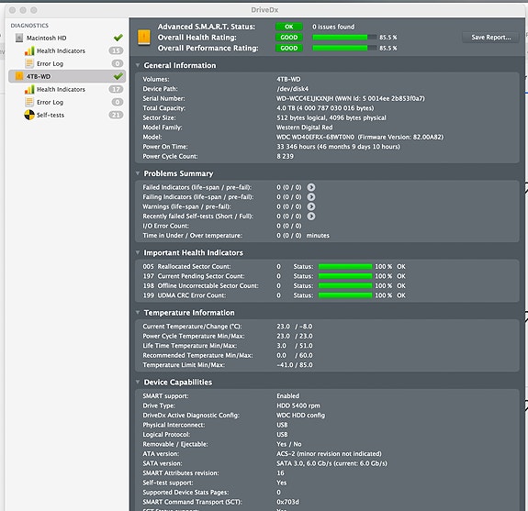Viewport: 528px width, 511px height.
Task: Click the arrow next to Failed Indicators
Action: point(311,187)
